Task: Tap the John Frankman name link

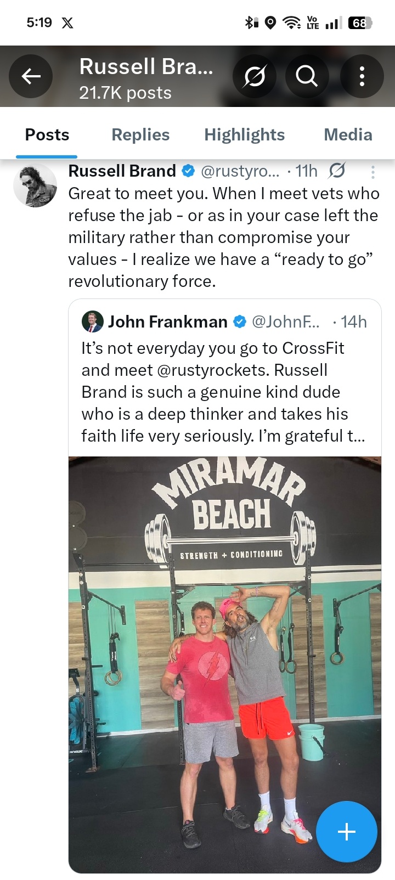Action: pyautogui.click(x=167, y=322)
